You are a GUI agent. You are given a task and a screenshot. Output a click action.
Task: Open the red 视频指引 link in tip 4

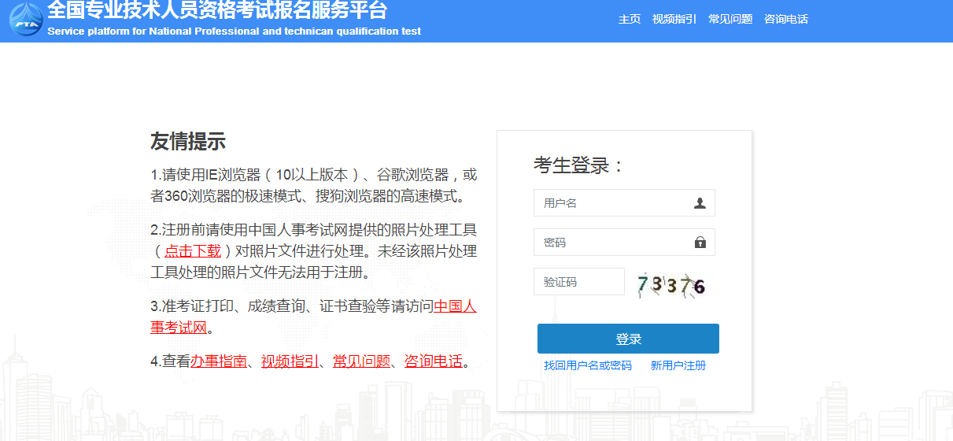pyautogui.click(x=290, y=361)
